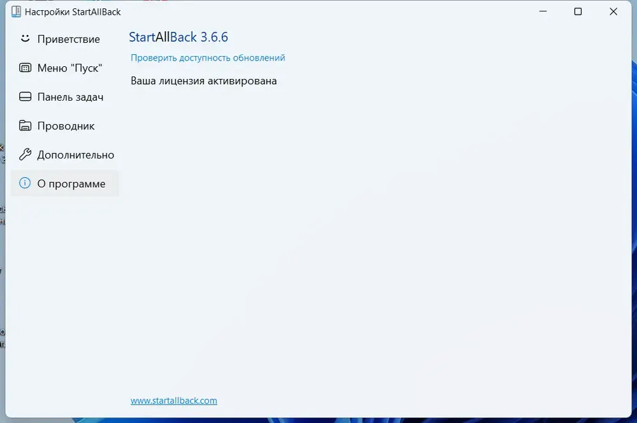
Task: Open the Приветствие section
Action: coord(64,39)
